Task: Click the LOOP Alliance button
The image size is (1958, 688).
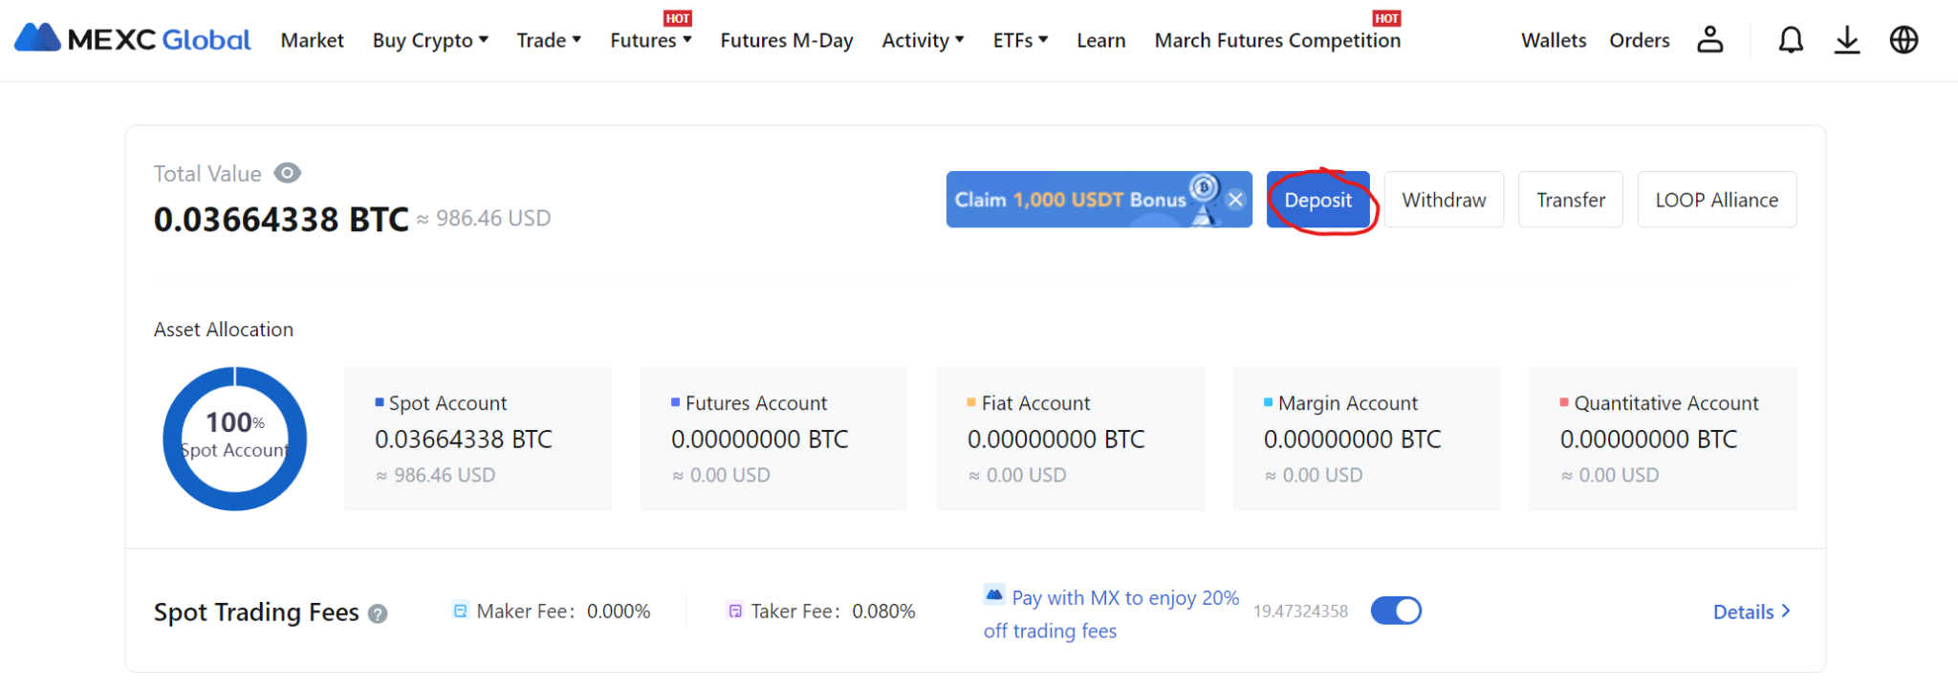Action: 1716,200
